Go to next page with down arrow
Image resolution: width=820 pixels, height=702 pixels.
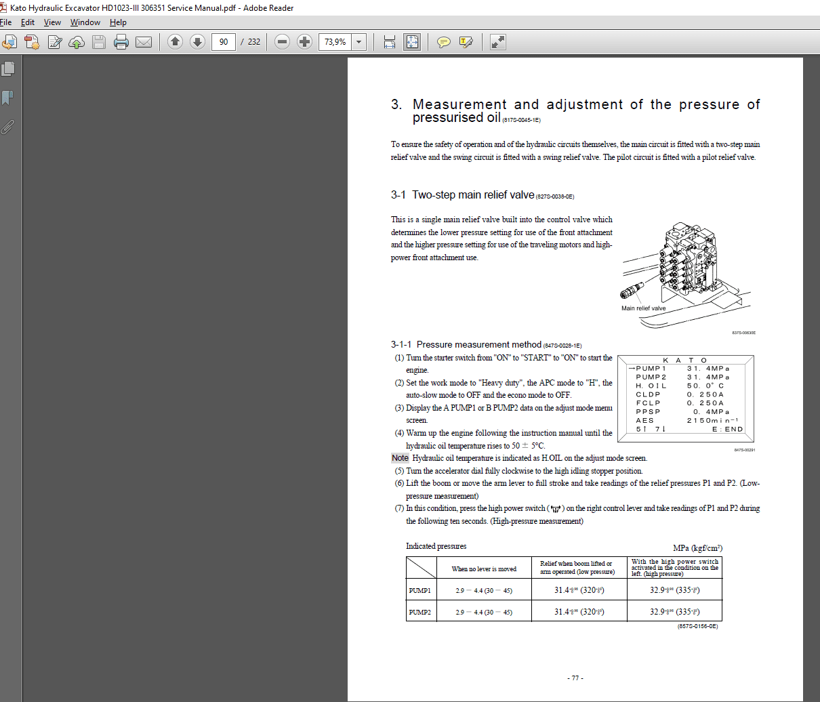(x=197, y=41)
